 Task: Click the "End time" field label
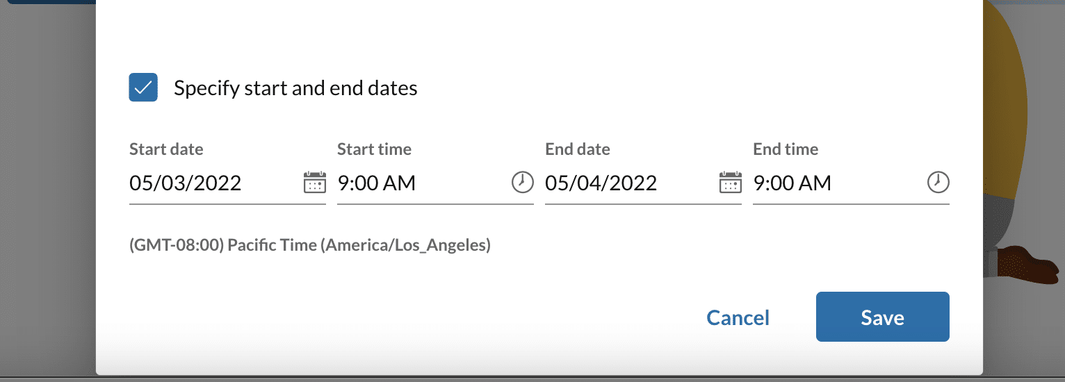tap(786, 149)
